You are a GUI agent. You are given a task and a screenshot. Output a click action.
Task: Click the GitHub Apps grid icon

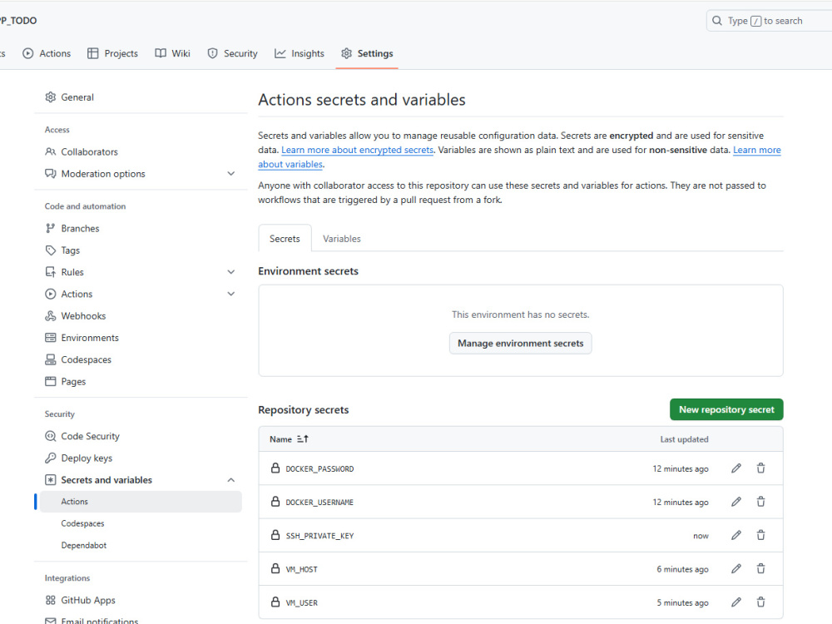pyautogui.click(x=51, y=600)
